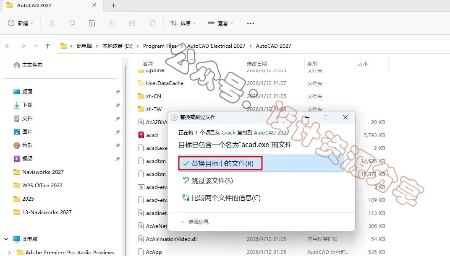Screen dimensions: 450x256
Task: Select the zh-TW folder
Action: pyautogui.click(x=149, y=109)
